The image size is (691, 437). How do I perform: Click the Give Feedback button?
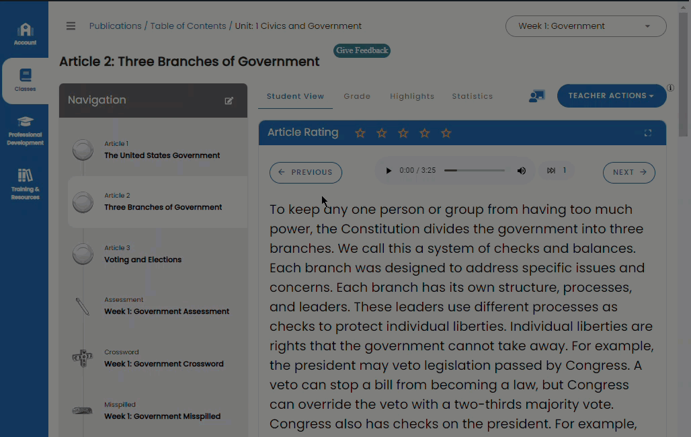362,50
